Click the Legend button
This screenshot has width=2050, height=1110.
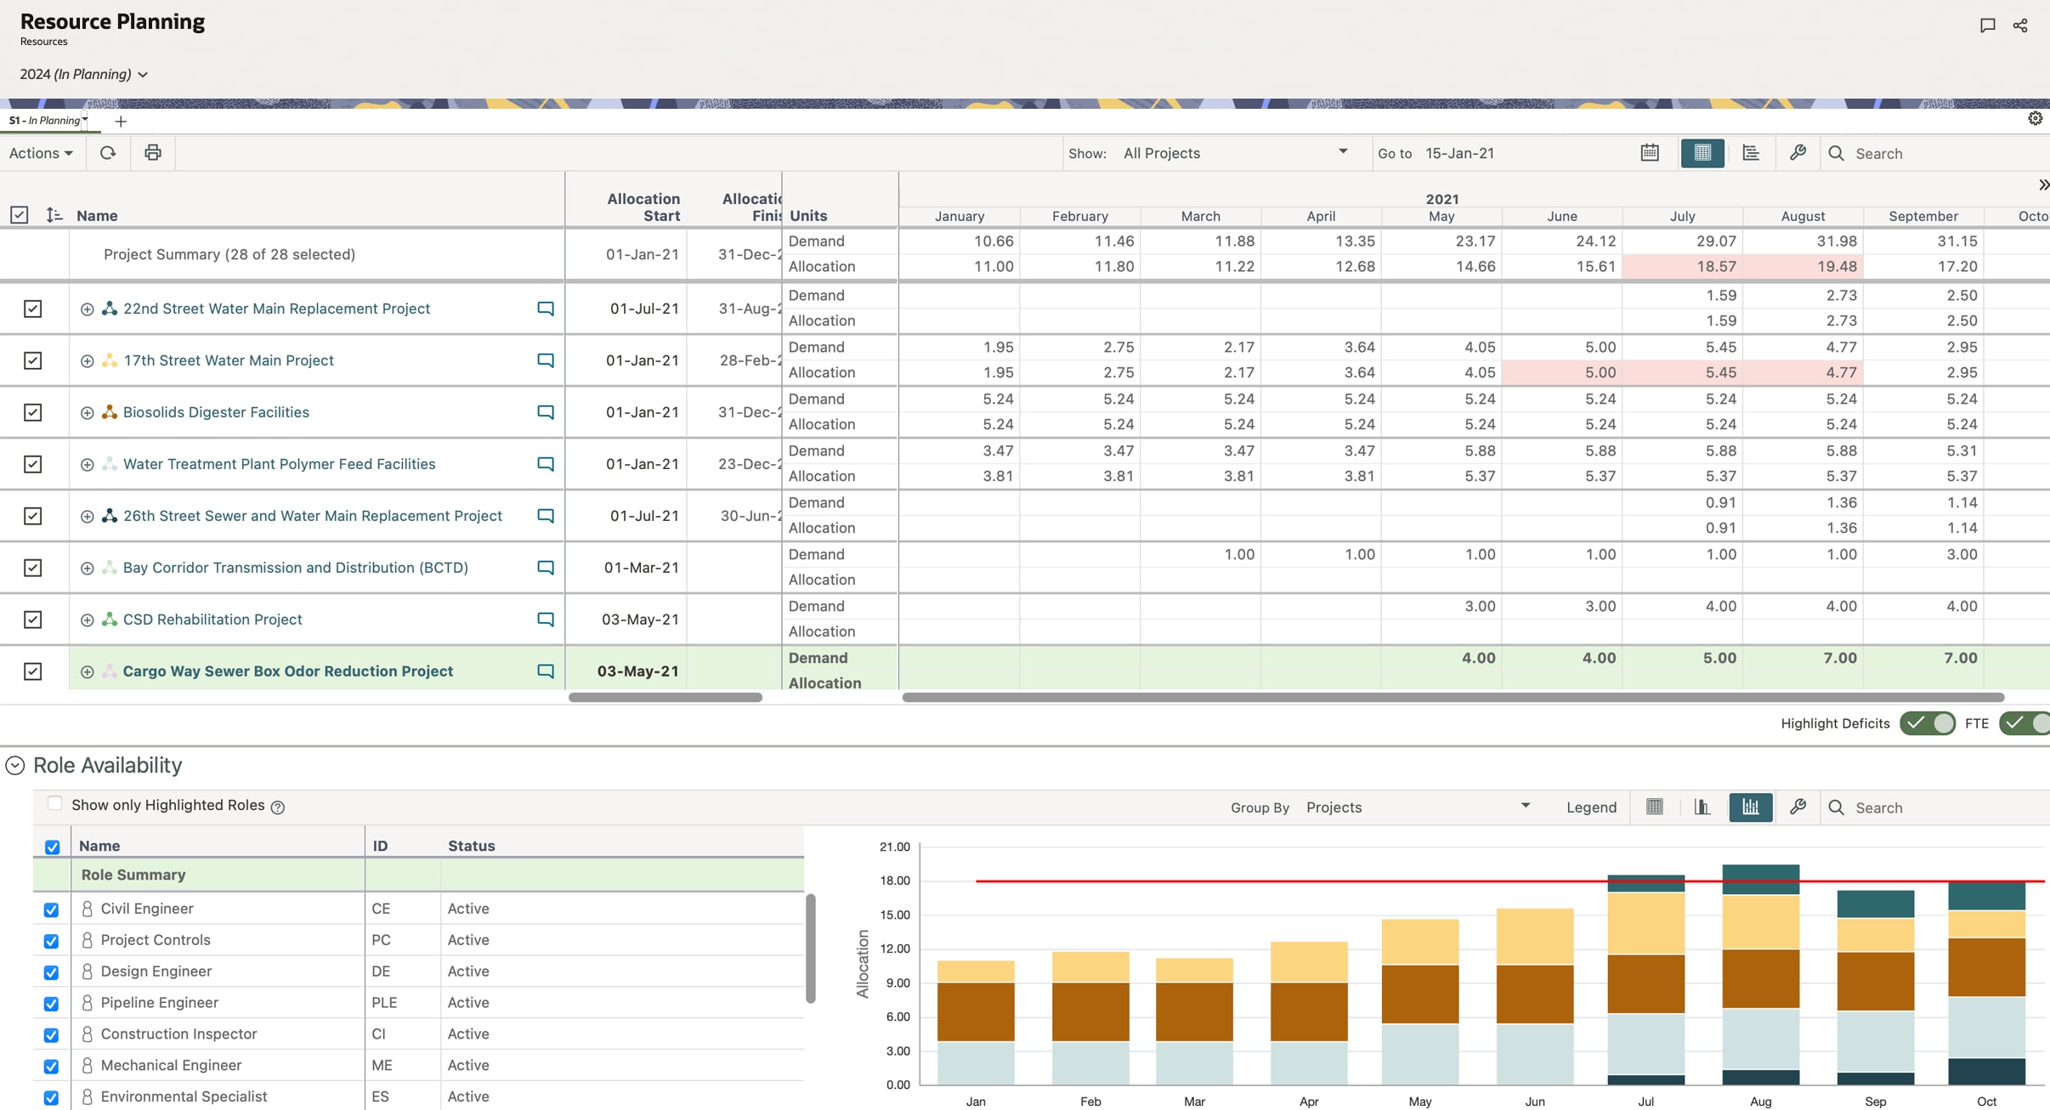point(1591,807)
